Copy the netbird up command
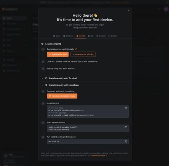The height and width of the screenshot is (166, 169). click(126, 142)
